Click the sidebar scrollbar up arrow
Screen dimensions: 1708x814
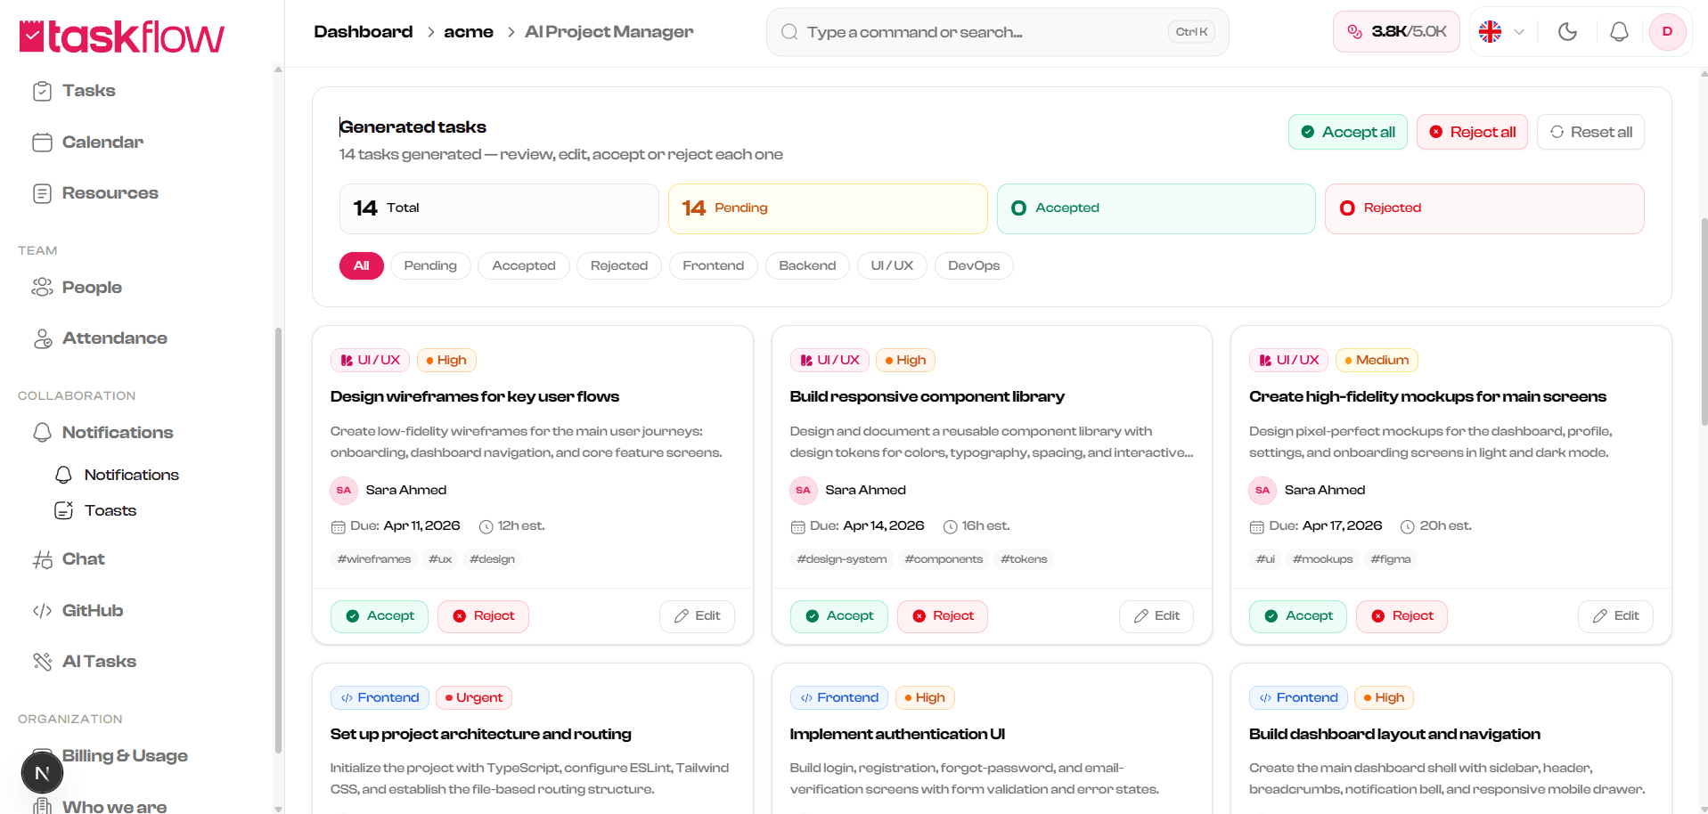(278, 69)
